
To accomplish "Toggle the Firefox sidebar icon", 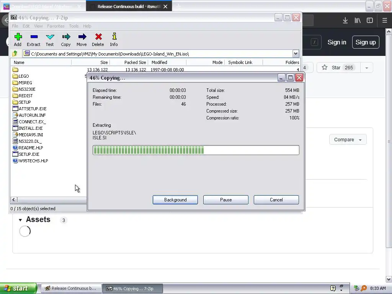I will click(x=370, y=20).
